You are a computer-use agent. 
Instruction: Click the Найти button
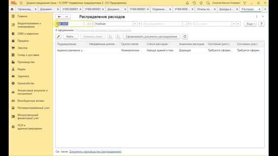(71, 36)
